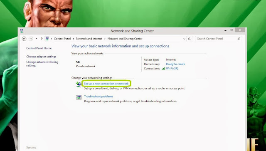The width and height of the screenshot is (266, 151).
Task: Click the See also label
Action: [31, 147]
